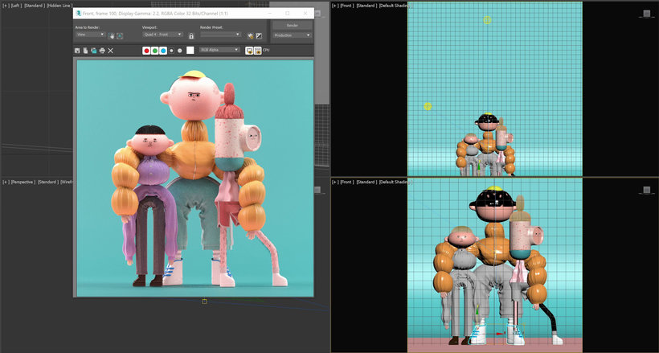
Task: Open Default Shading menu in top Front viewport
Action: 395,6
